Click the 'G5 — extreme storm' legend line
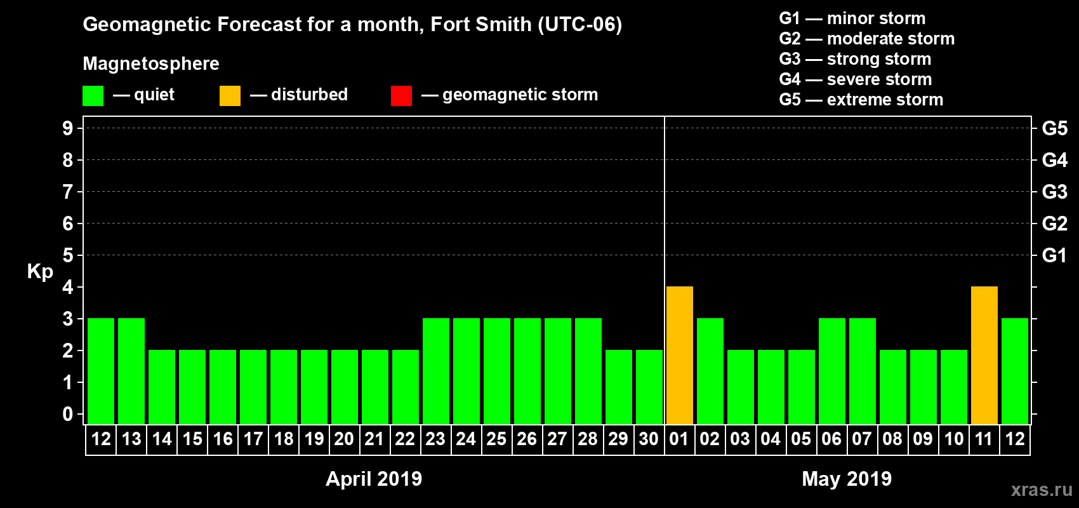Image resolution: width=1079 pixels, height=508 pixels. coord(861,100)
